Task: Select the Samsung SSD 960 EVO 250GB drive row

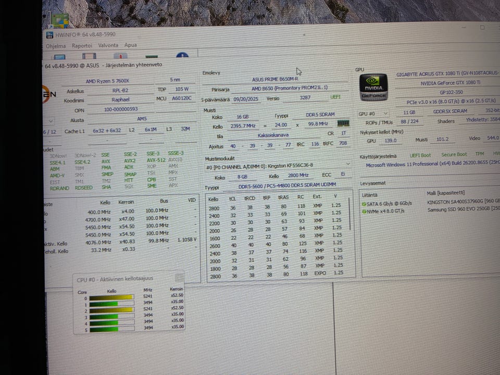Action: (431, 210)
